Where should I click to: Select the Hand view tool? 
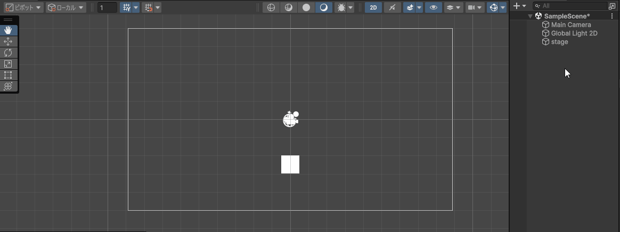pos(9,30)
